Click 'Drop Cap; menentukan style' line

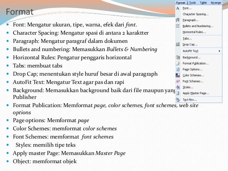point(85,74)
